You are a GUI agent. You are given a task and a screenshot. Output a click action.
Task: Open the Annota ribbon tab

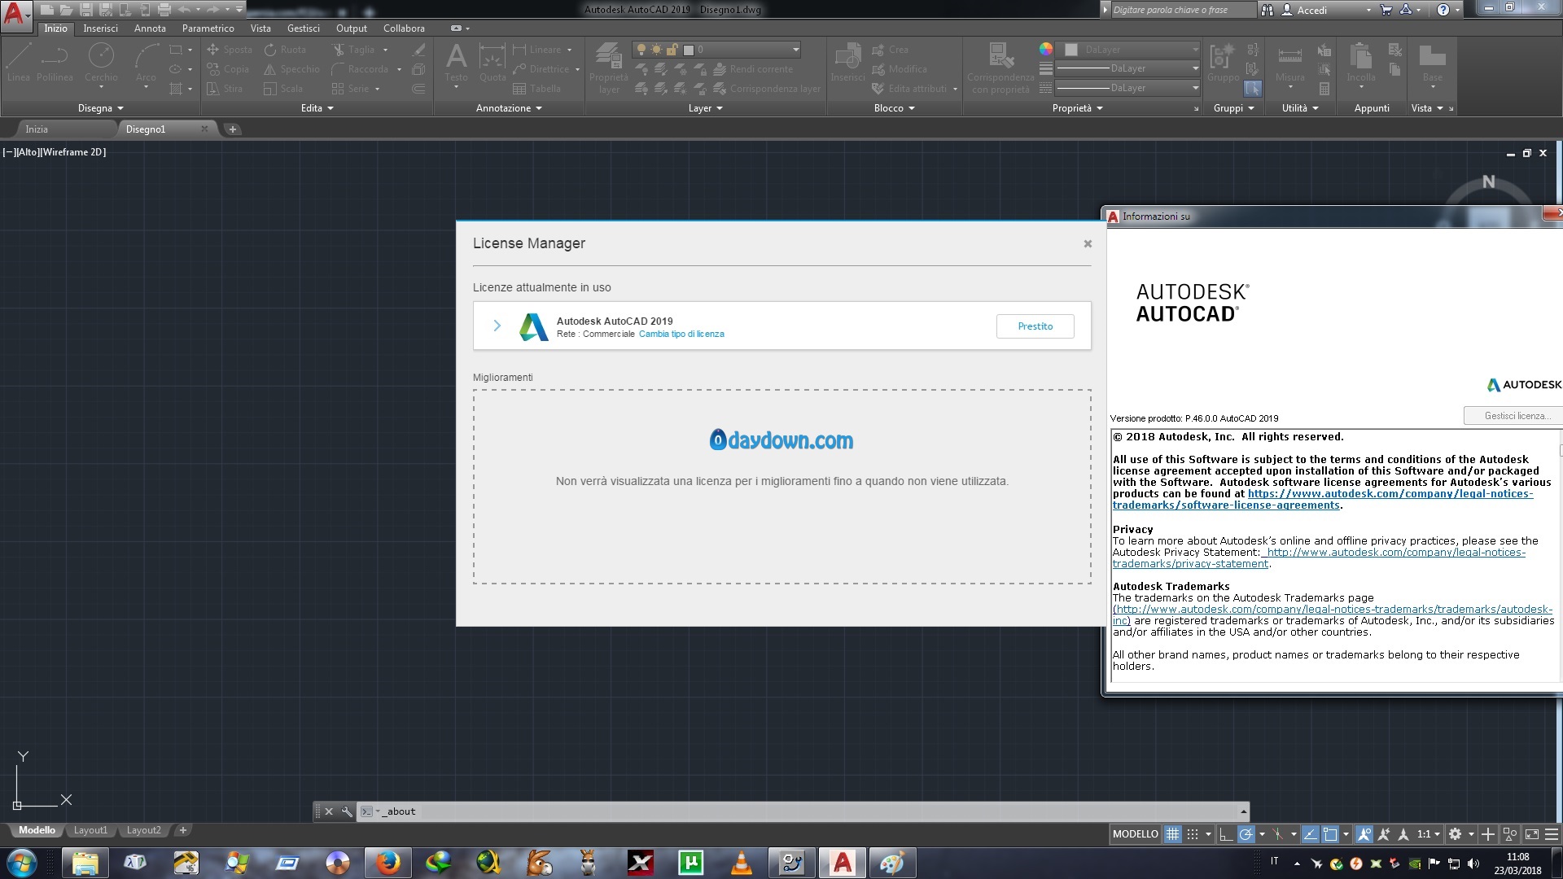point(150,28)
